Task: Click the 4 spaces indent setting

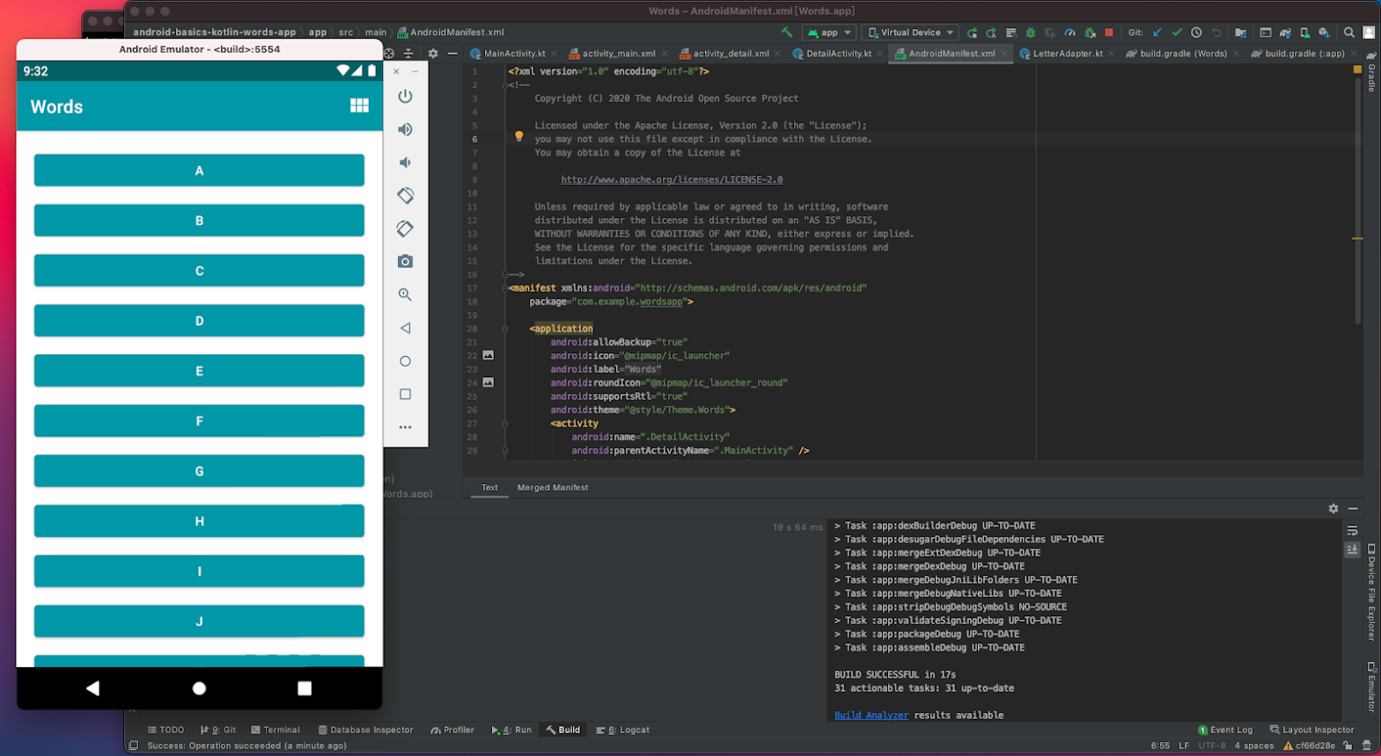Action: point(1253,746)
